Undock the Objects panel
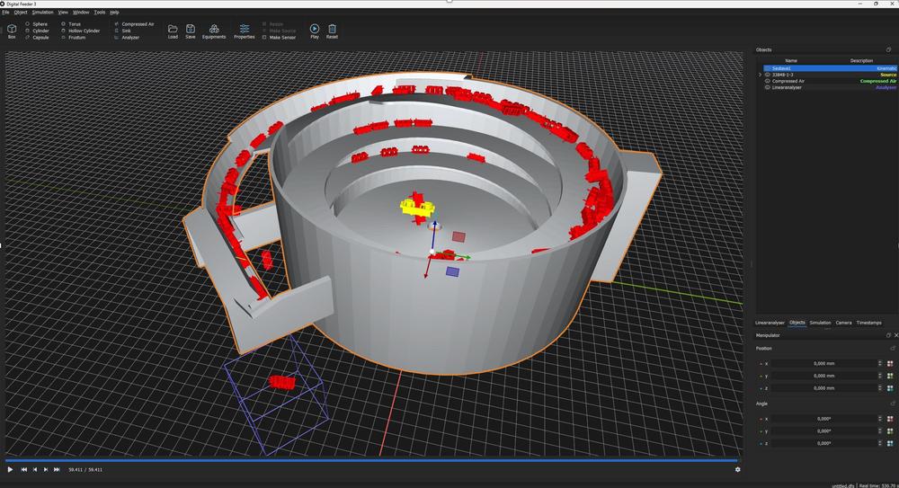Image resolution: width=899 pixels, height=488 pixels. pos(889,50)
